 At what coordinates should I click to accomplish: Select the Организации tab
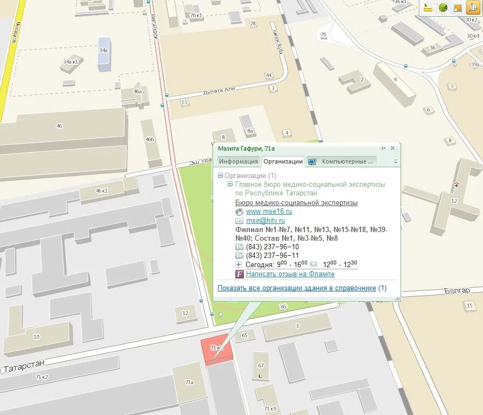click(283, 161)
